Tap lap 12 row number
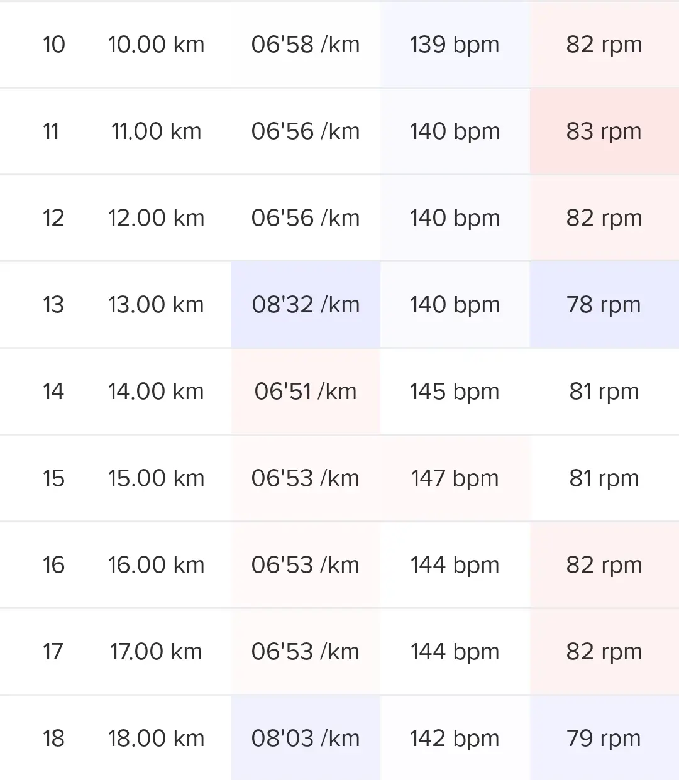Image resolution: width=679 pixels, height=780 pixels. [x=53, y=218]
